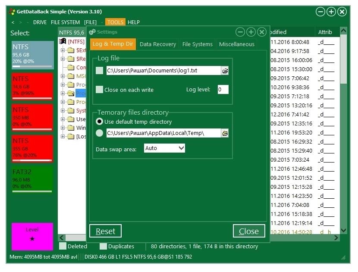Browse for temp directory folder

[225, 133]
